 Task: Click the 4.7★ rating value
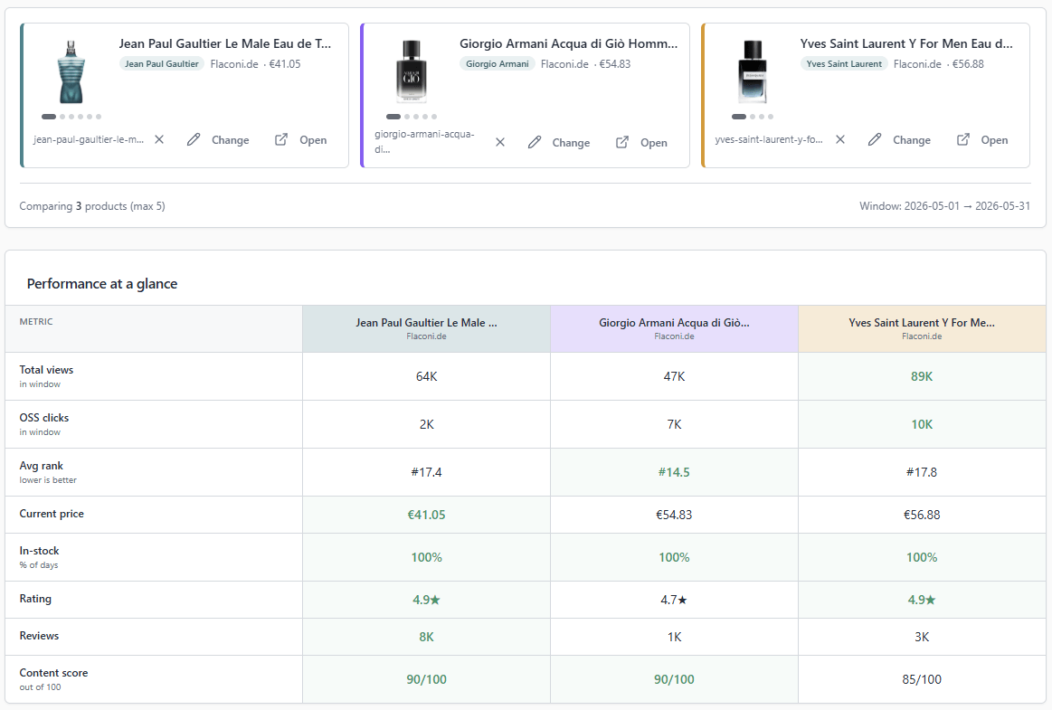tap(674, 600)
